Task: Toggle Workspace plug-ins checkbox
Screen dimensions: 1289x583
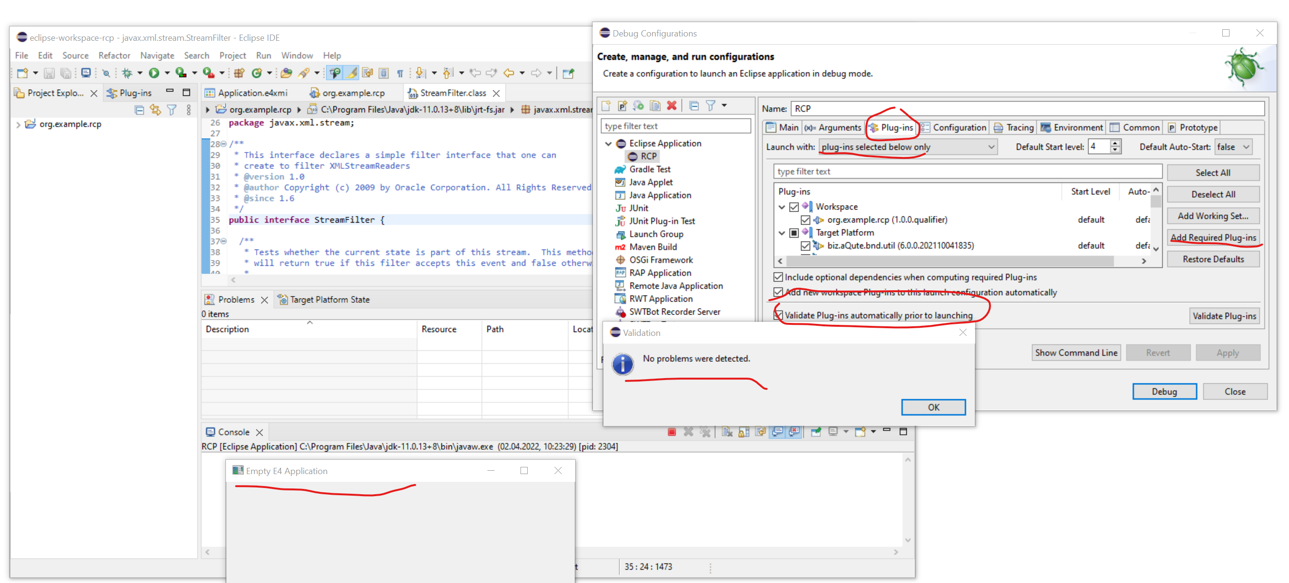Action: (x=793, y=207)
